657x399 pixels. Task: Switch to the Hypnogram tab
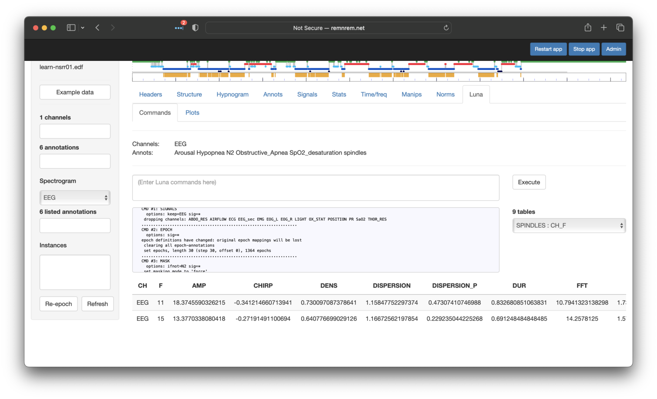232,94
